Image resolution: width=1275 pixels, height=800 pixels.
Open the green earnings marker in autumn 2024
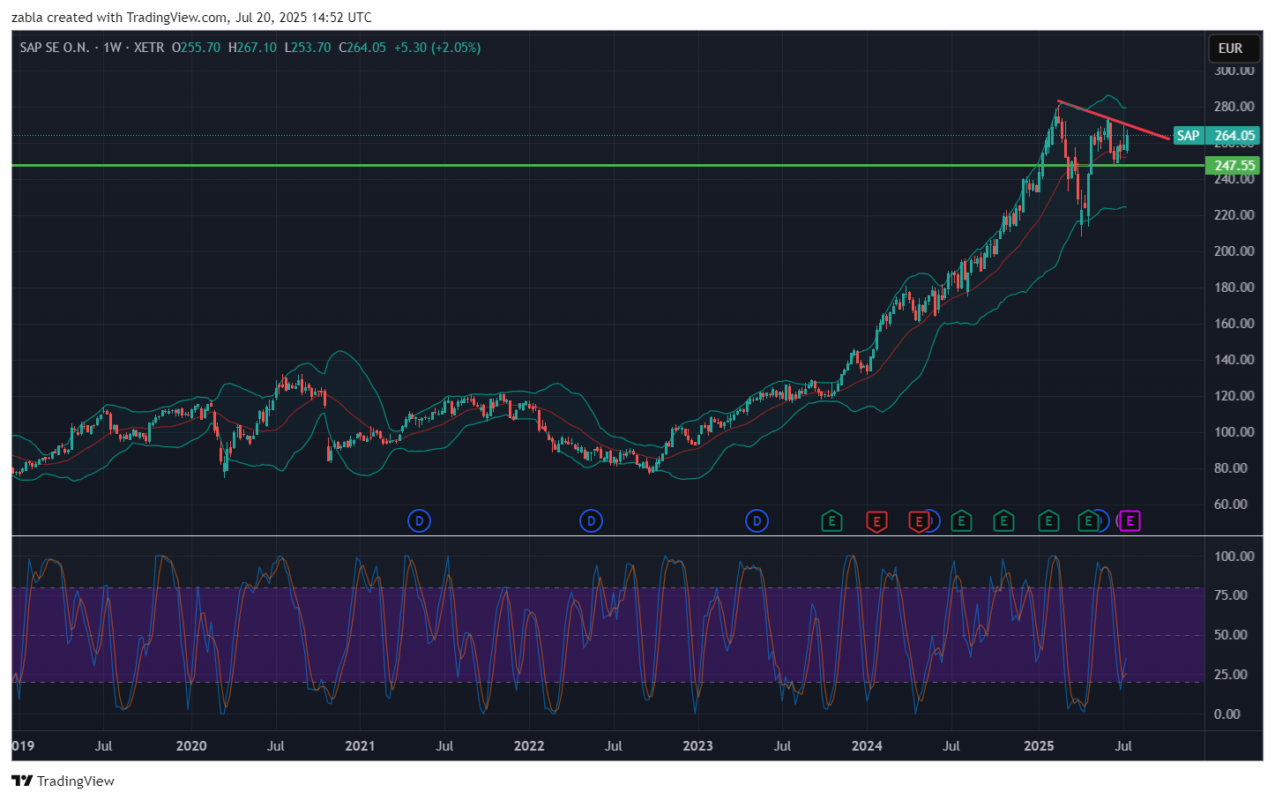[x=1003, y=521]
